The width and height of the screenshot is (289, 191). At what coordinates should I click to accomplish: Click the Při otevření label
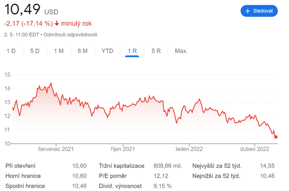[x=20, y=166]
